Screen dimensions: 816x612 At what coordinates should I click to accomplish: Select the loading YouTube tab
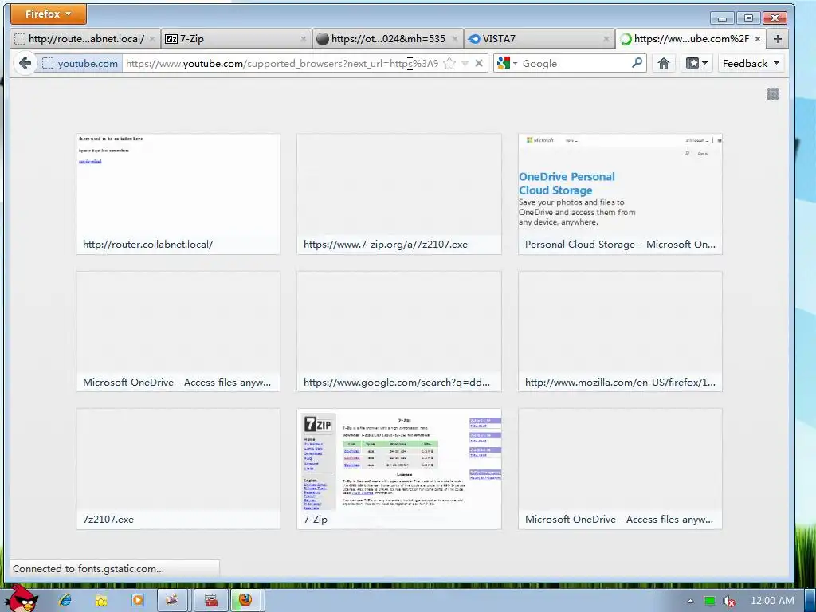(x=691, y=38)
